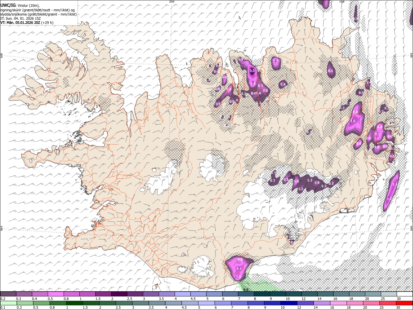Click the '1.6' precipitation value in the east
This screenshot has width=413, height=310.
pyautogui.click(x=353, y=121)
